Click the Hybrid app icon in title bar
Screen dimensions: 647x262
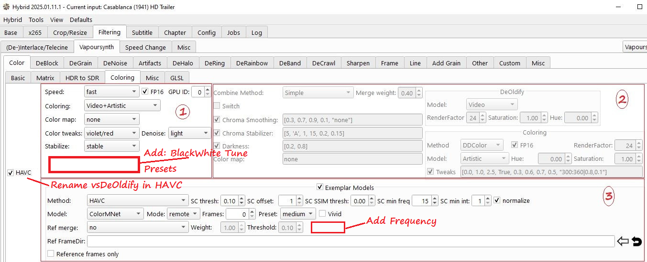click(6, 7)
